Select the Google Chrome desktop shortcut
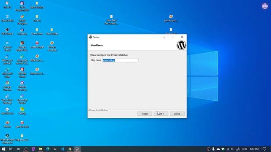 tap(7, 86)
